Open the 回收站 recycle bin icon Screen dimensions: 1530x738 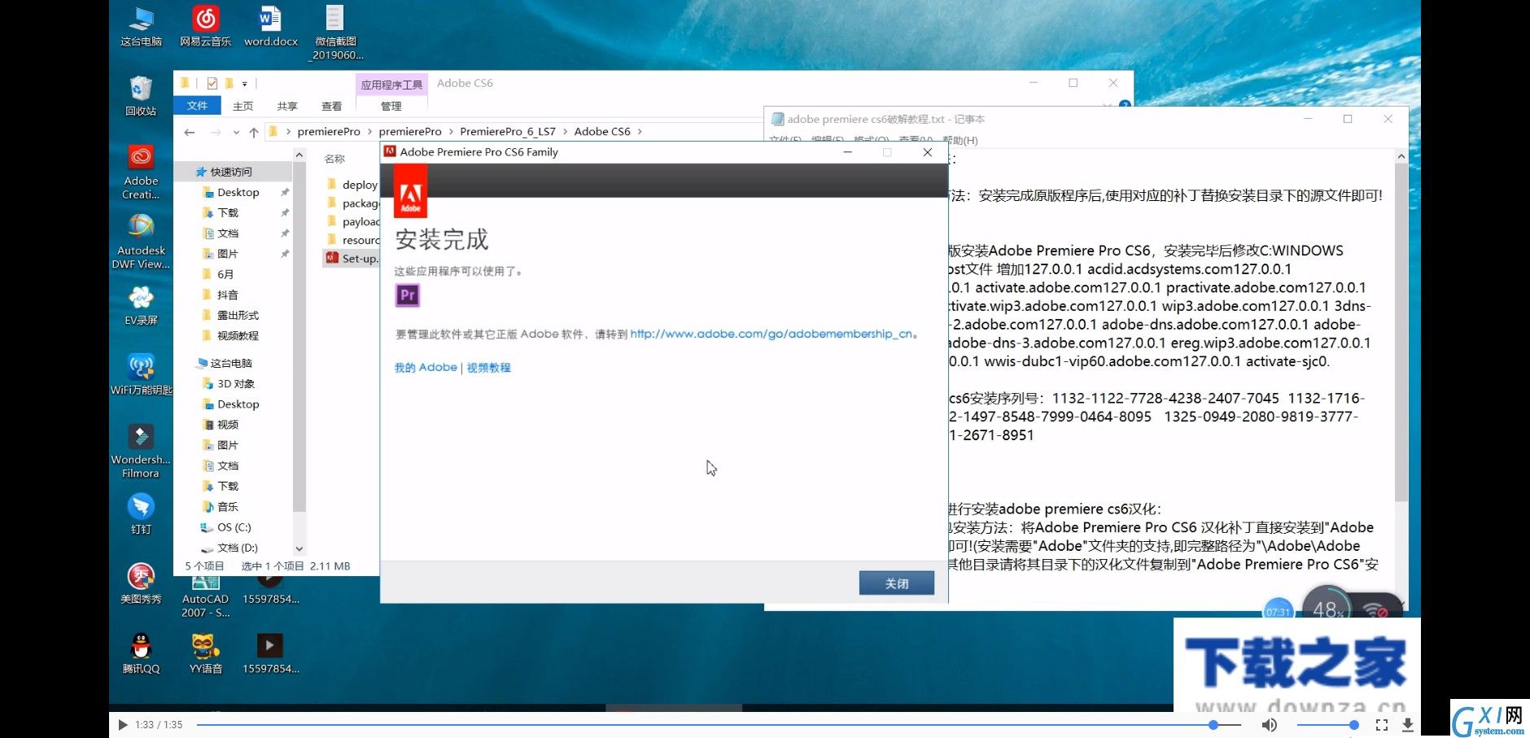click(141, 96)
